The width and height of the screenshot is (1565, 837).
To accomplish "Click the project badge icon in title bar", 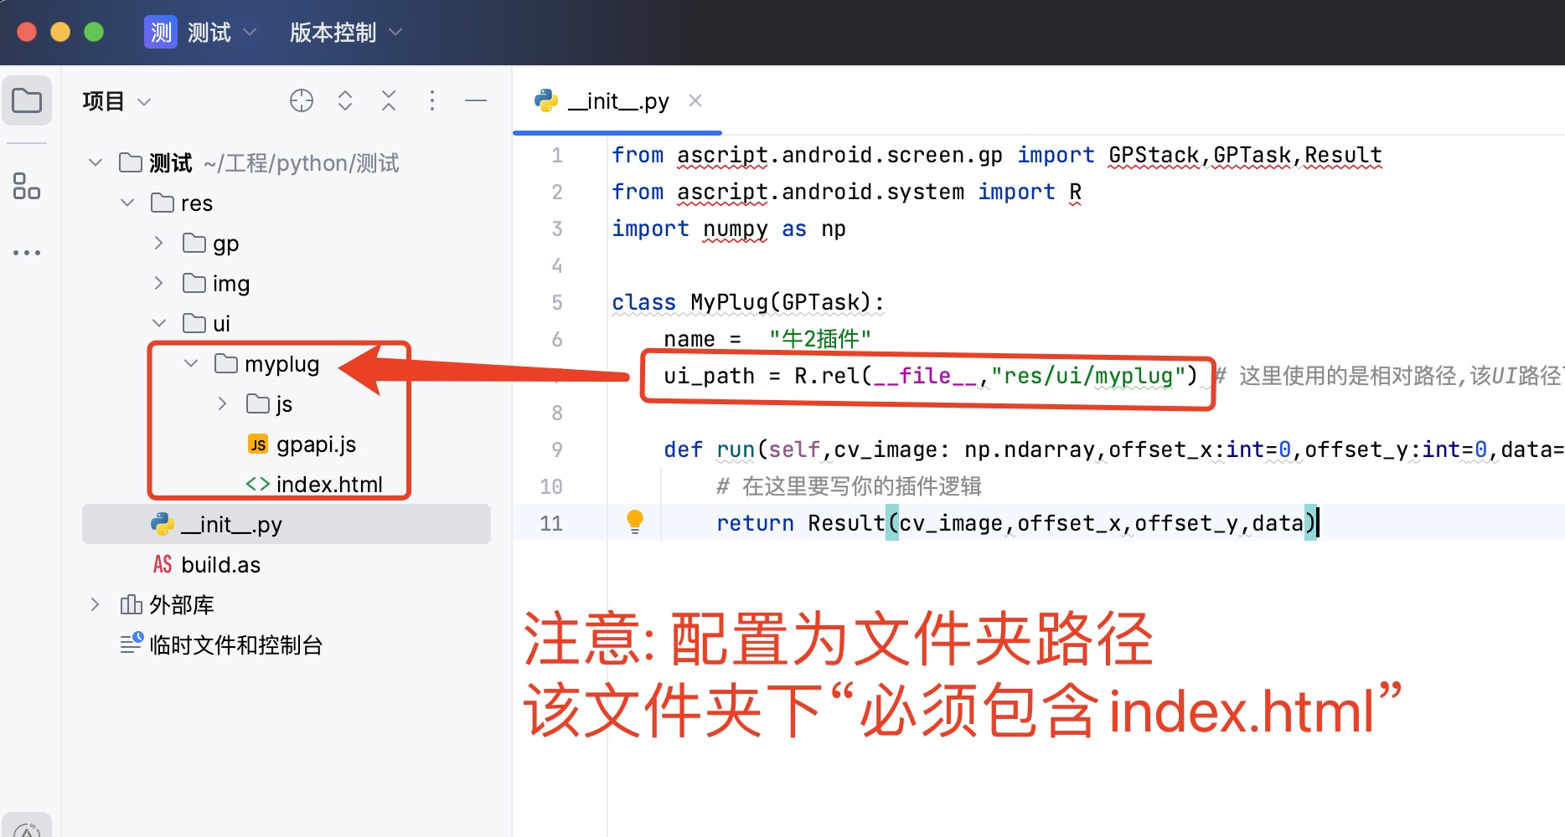I will (161, 32).
